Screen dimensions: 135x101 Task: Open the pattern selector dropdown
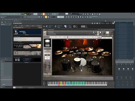tap(60, 17)
